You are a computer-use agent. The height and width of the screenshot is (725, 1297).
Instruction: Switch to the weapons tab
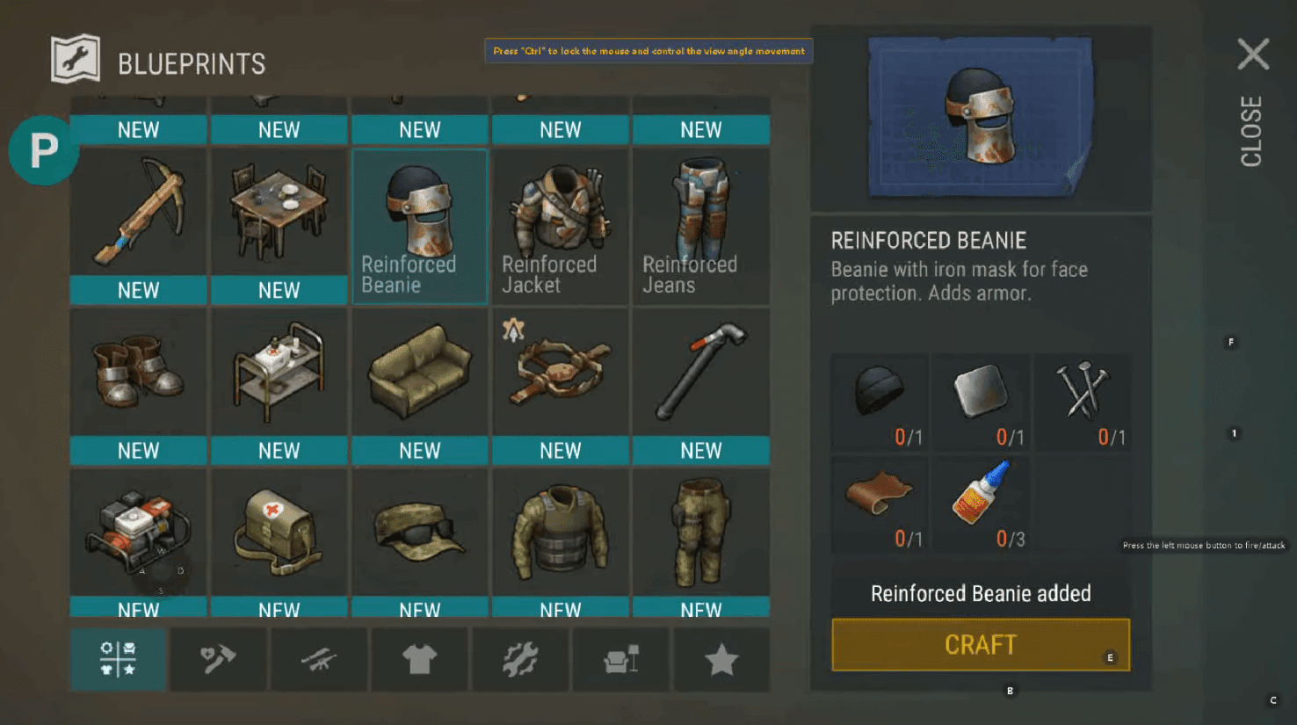(x=319, y=659)
